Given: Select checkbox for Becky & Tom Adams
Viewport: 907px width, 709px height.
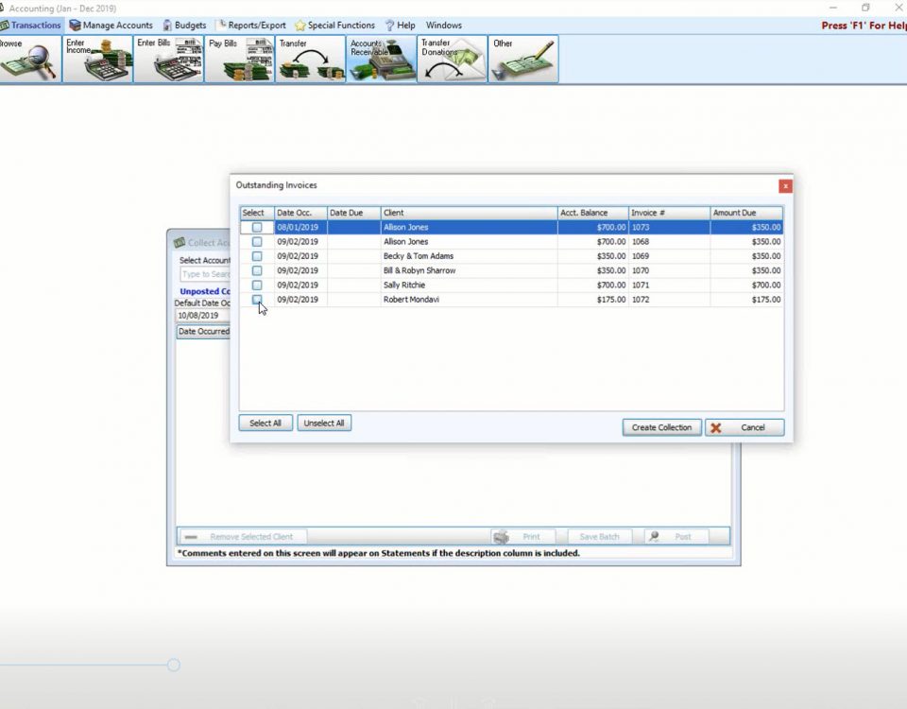Looking at the screenshot, I should [257, 256].
